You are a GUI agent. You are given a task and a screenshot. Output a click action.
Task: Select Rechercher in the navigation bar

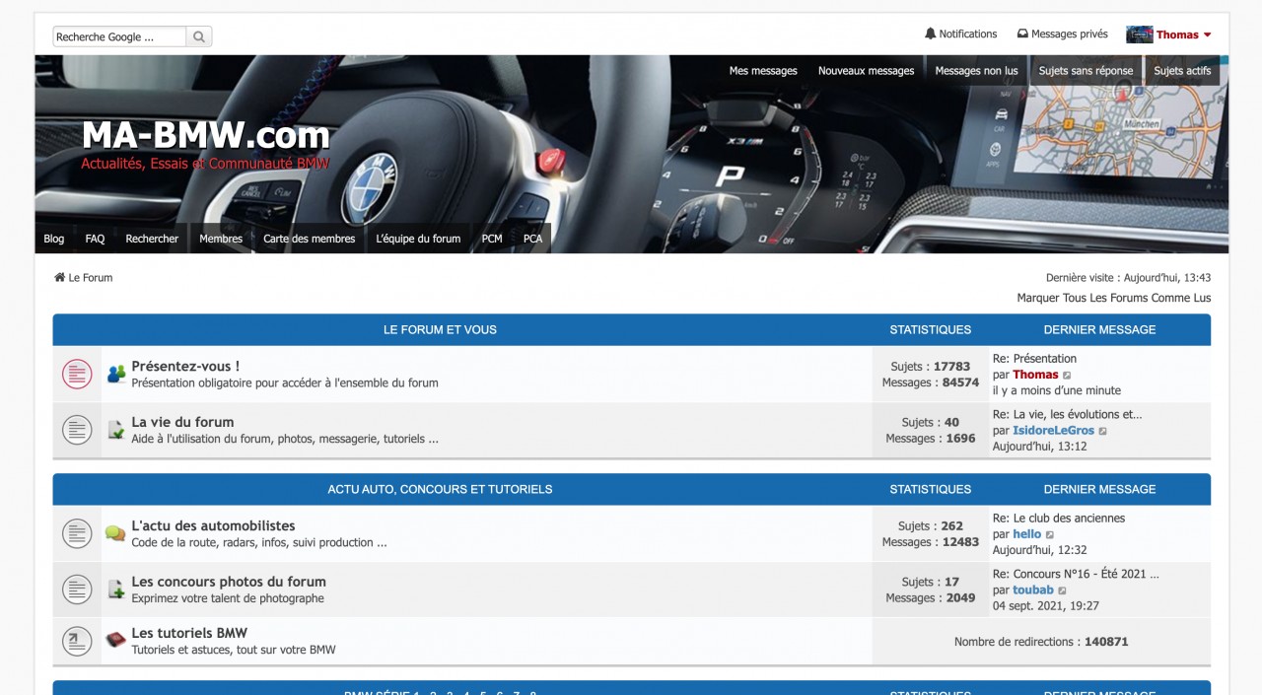click(x=152, y=239)
